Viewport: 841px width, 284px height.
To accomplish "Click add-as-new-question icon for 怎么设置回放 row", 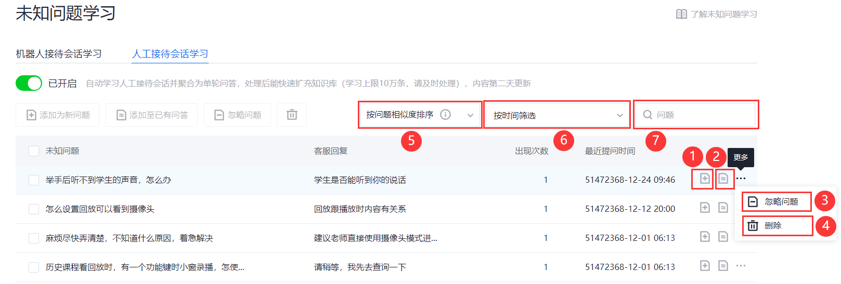I will point(705,208).
